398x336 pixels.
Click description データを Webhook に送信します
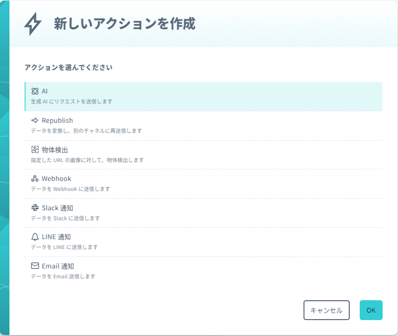point(71,189)
